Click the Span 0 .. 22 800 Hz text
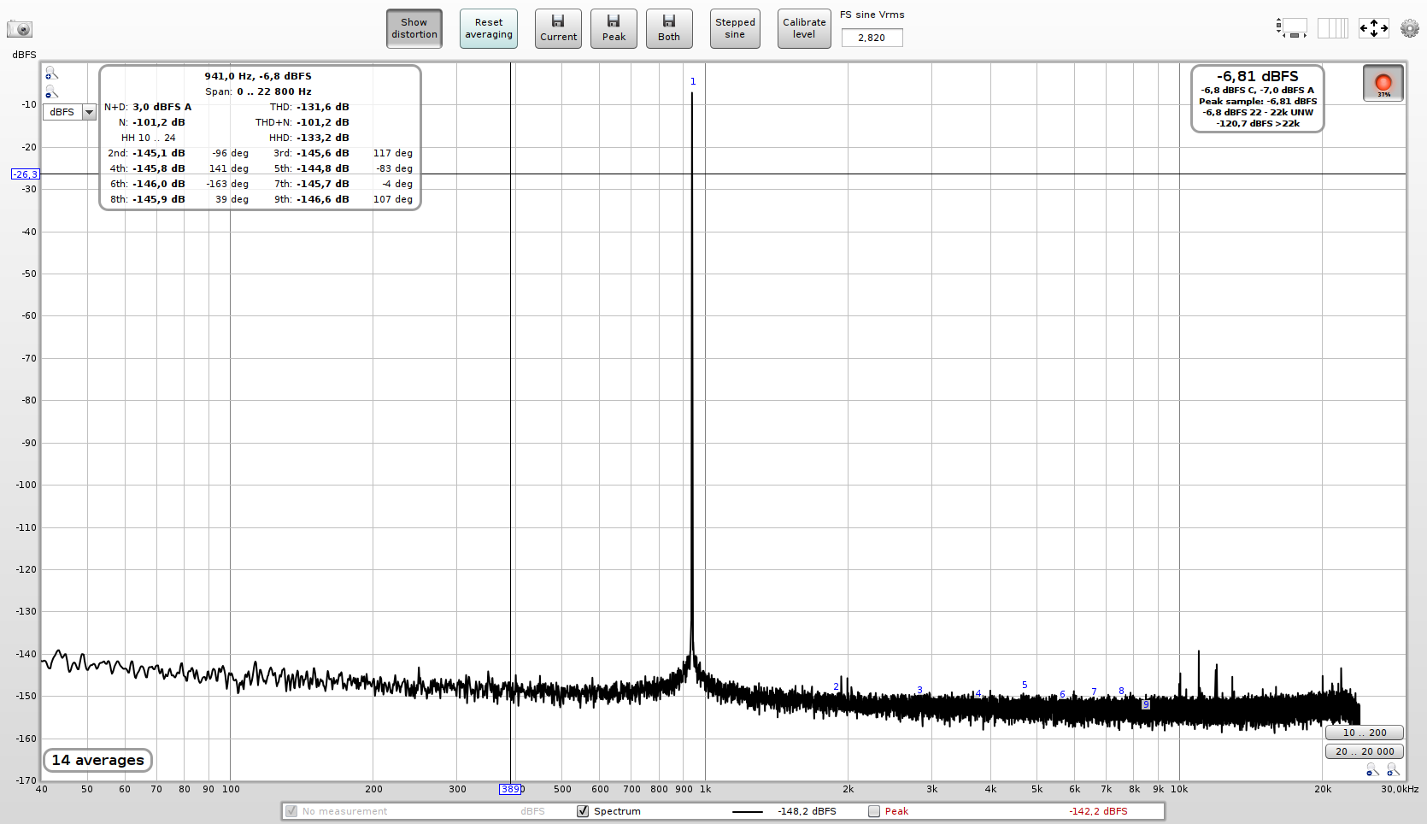The height and width of the screenshot is (824, 1427). (258, 91)
